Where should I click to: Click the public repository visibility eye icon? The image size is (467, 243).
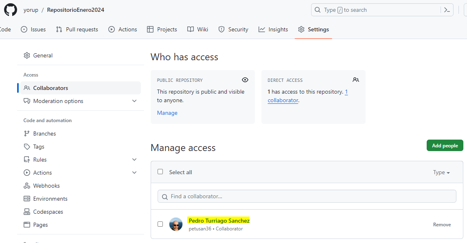coord(245,80)
